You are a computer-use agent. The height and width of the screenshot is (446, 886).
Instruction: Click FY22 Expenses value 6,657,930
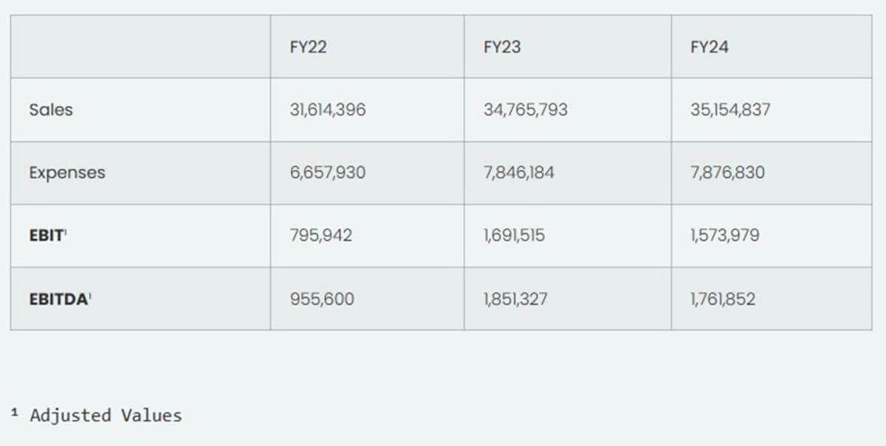coord(328,173)
